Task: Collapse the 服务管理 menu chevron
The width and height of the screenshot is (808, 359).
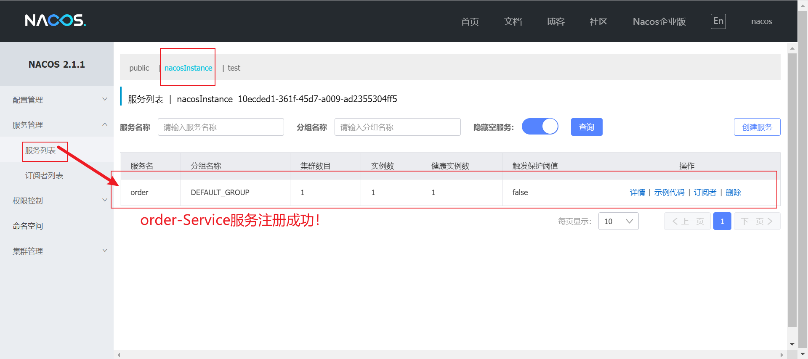Action: [105, 124]
